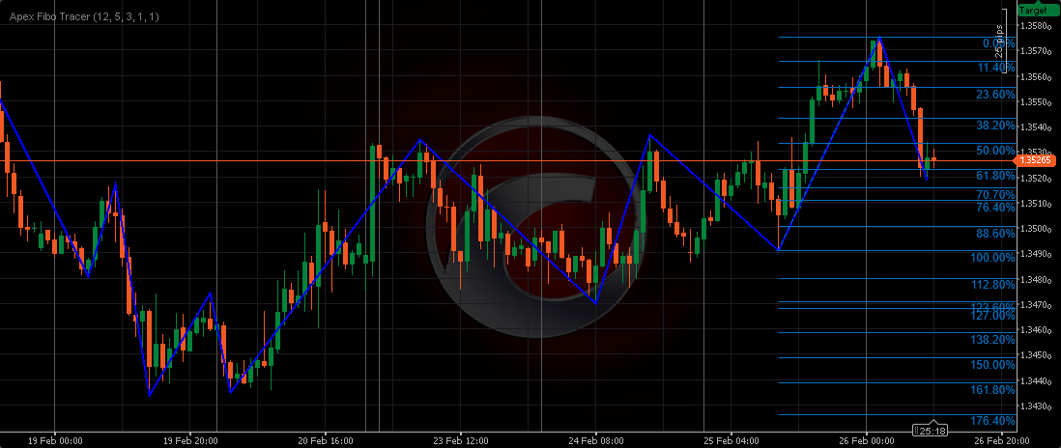Click the green Target button

click(1039, 9)
